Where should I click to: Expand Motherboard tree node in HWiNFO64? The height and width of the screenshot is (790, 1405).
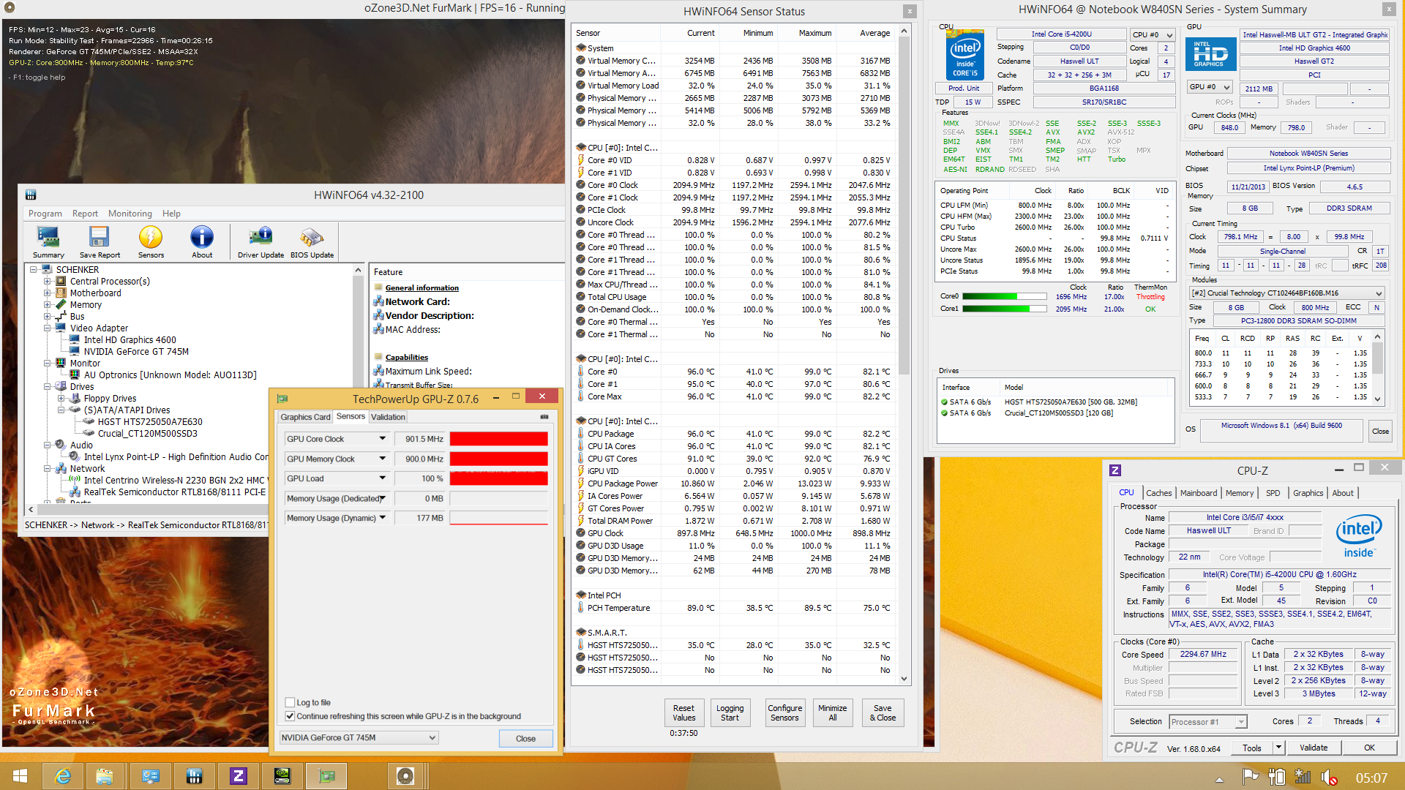48,293
